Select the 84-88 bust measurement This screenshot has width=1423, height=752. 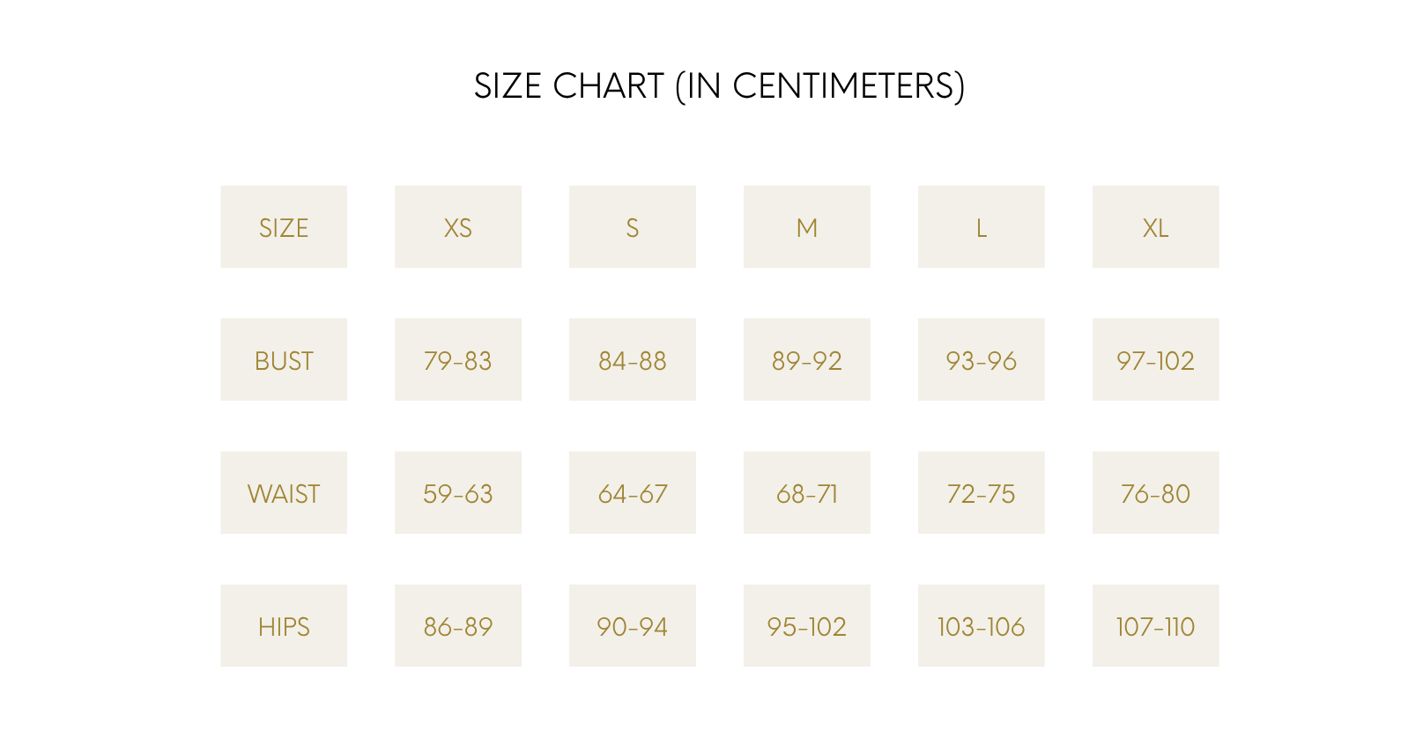coord(633,359)
